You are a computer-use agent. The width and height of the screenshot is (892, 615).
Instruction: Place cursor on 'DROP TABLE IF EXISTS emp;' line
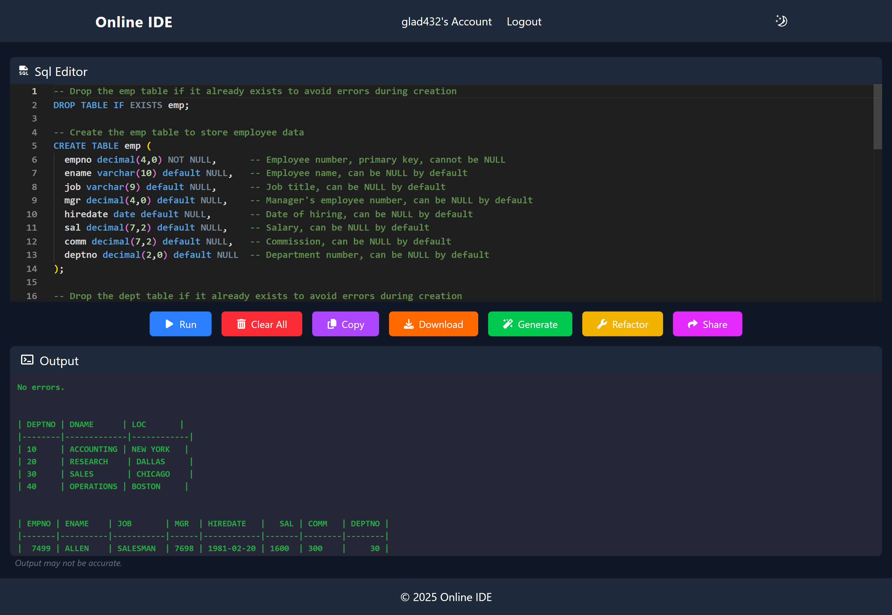click(x=121, y=105)
